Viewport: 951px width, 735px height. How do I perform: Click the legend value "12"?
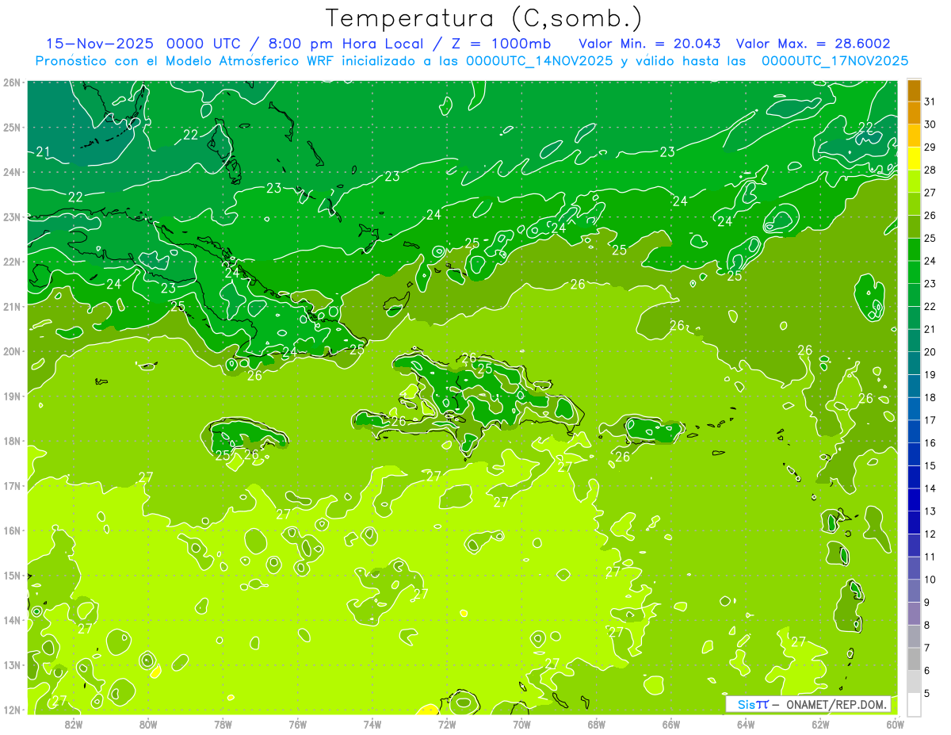coord(930,534)
